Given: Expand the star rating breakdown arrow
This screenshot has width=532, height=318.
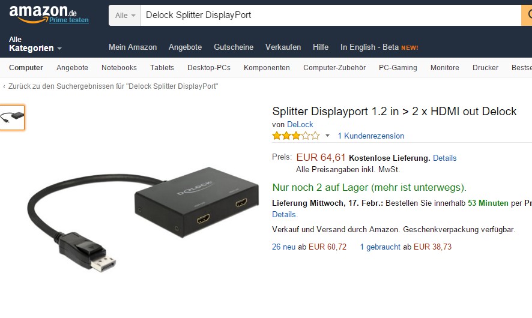Looking at the screenshot, I should [x=327, y=136].
